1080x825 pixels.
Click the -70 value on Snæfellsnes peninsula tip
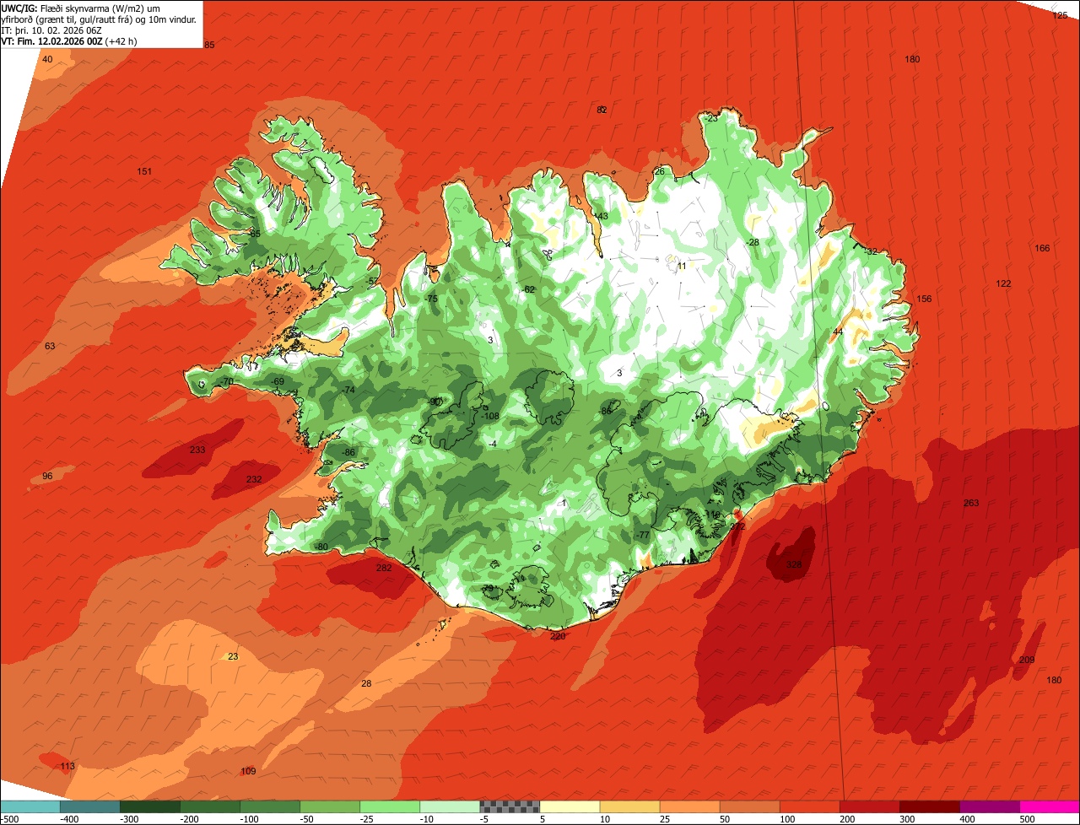(x=226, y=381)
